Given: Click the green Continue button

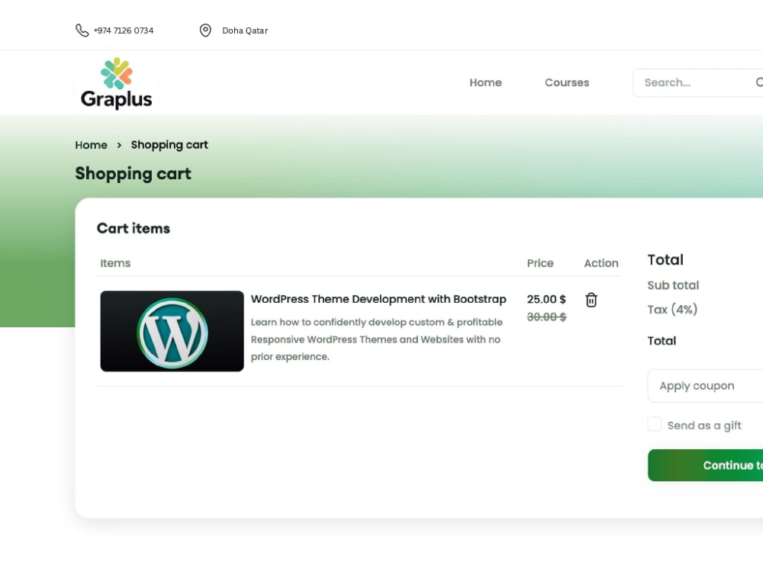Looking at the screenshot, I should [x=706, y=465].
